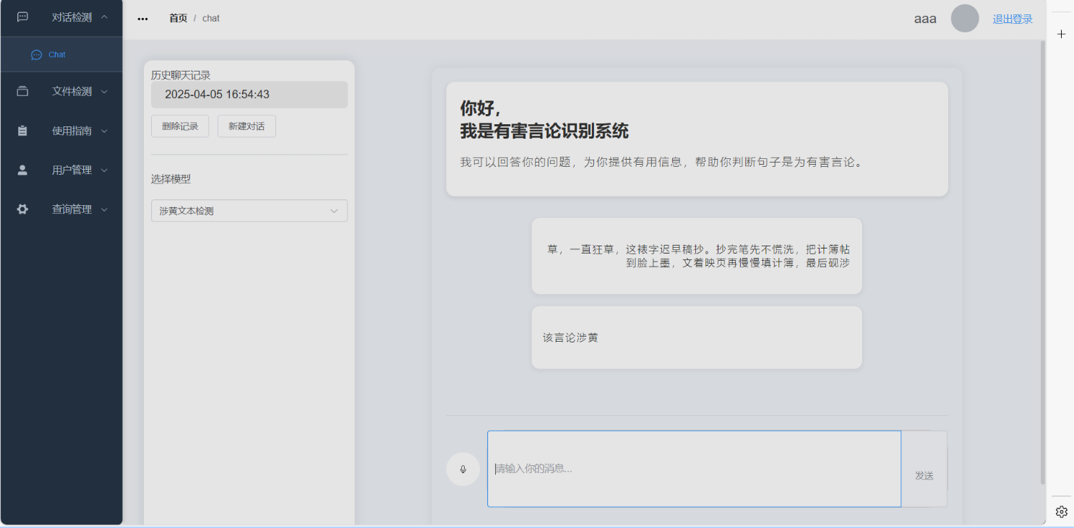Expand the 使用指南 submenu arrow

pos(104,131)
